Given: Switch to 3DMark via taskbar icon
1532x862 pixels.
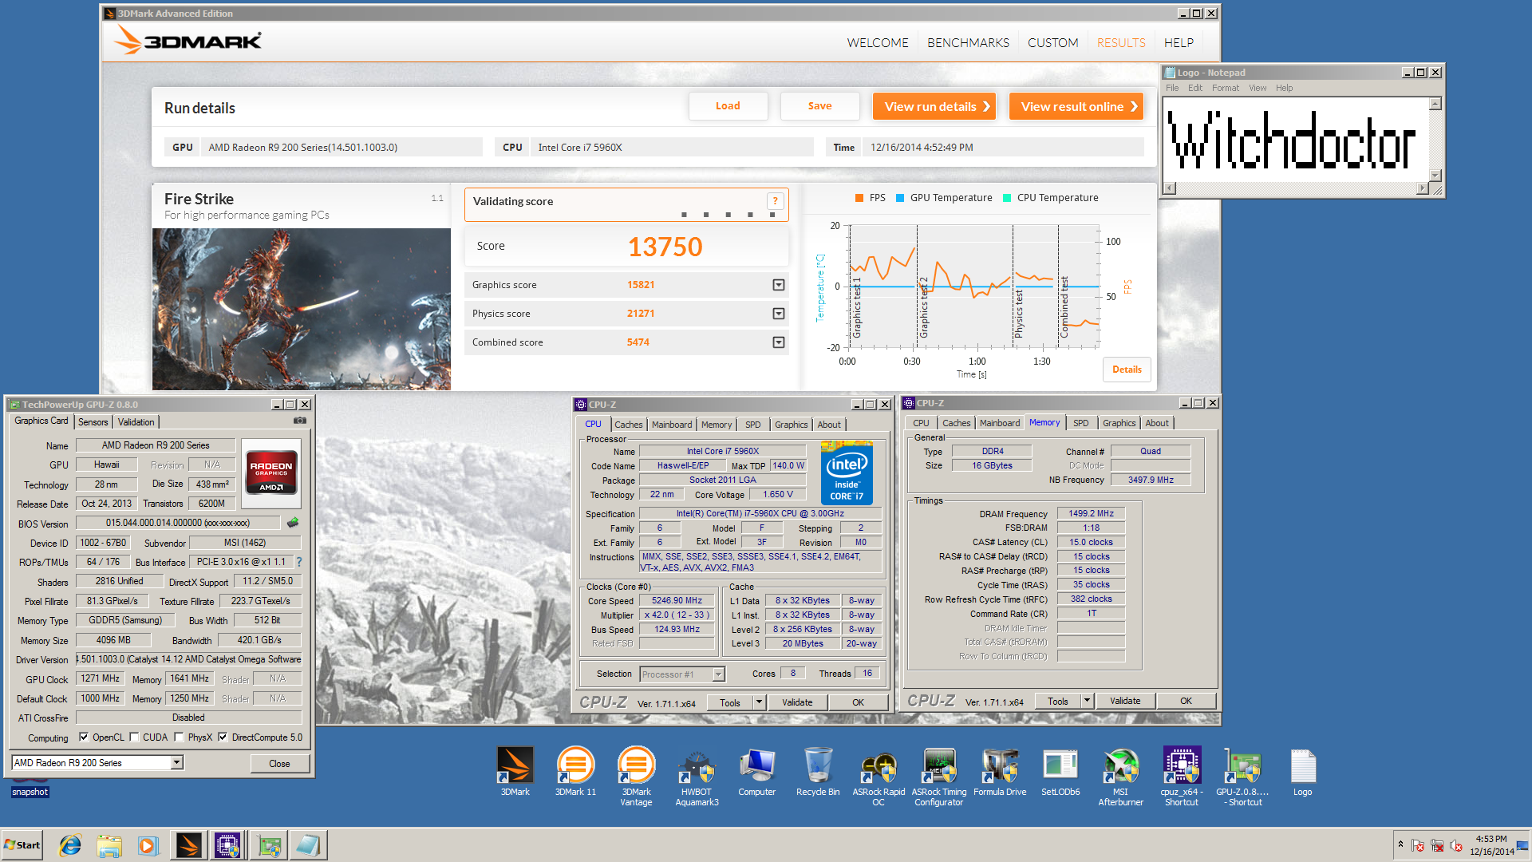Looking at the screenshot, I should tap(188, 845).
